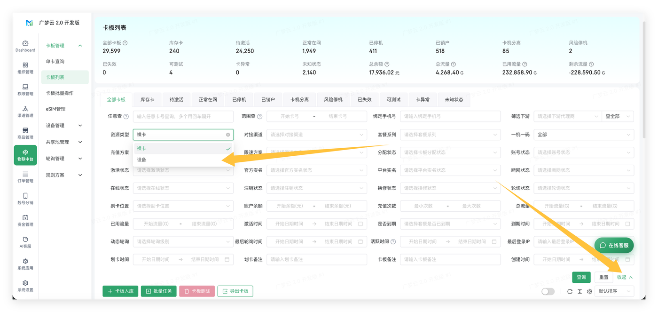This screenshot has width=658, height=312.
Task: Open 系统应用 sidebar section
Action: [x=25, y=264]
